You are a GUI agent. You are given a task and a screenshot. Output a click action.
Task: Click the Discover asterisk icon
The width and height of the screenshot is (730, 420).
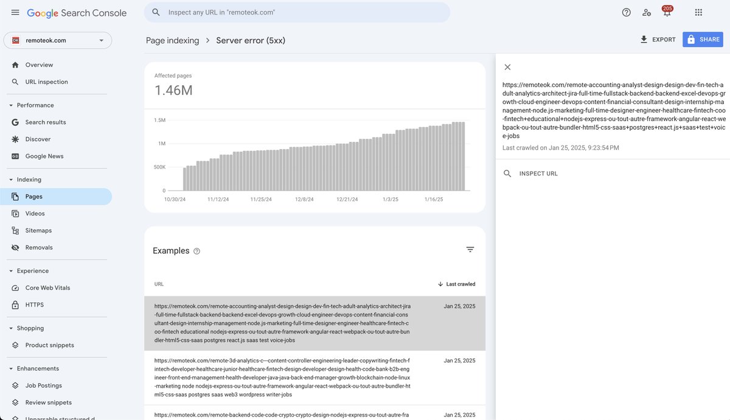(15, 139)
